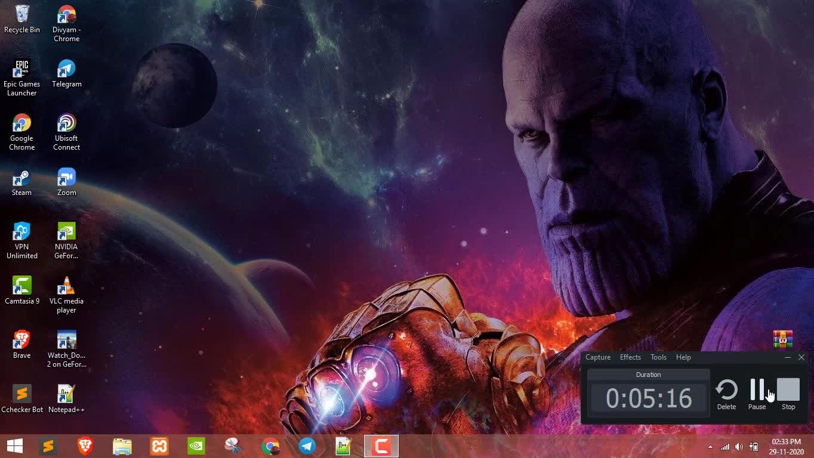The height and width of the screenshot is (458, 814).
Task: Select Cchecker Bot desktop icon
Action: (x=22, y=400)
